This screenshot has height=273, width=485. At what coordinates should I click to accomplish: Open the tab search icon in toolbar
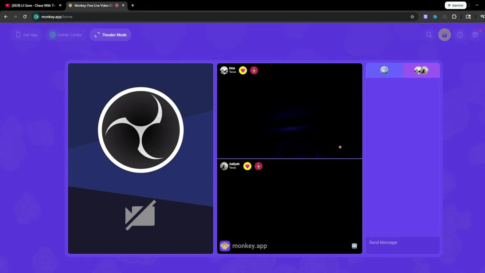coord(468,17)
